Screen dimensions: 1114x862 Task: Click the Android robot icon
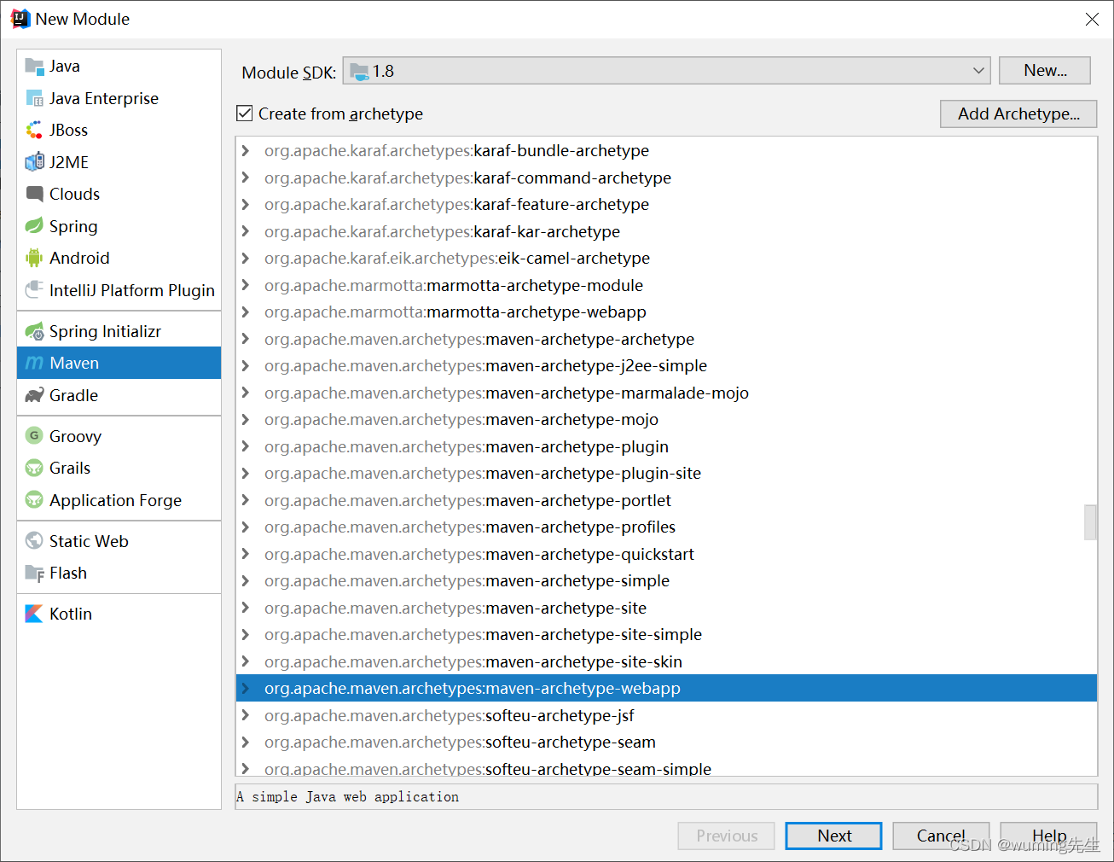click(x=34, y=258)
